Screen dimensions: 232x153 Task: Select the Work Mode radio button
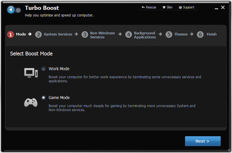pyautogui.click(x=43, y=69)
